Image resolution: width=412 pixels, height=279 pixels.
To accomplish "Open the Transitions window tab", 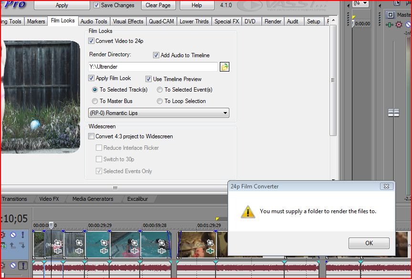I will (x=15, y=199).
